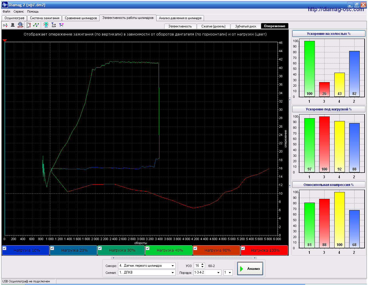
Task: Click the Анализ button
Action: [250, 269]
